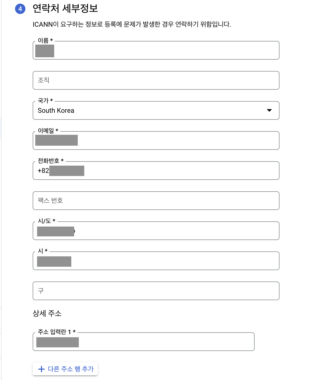Click the plus icon for adding address row
Viewport: 322px width, 380px height.
41,369
